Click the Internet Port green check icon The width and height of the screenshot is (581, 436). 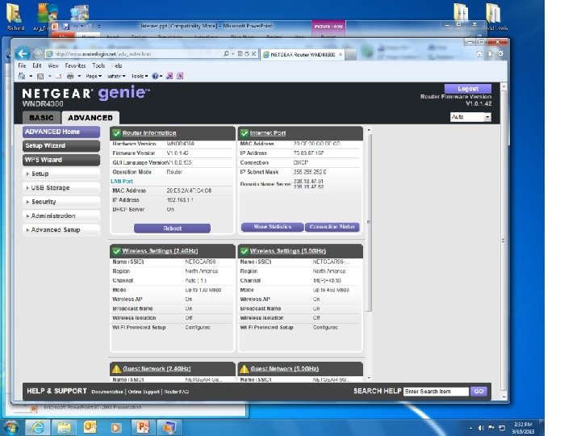[245, 133]
